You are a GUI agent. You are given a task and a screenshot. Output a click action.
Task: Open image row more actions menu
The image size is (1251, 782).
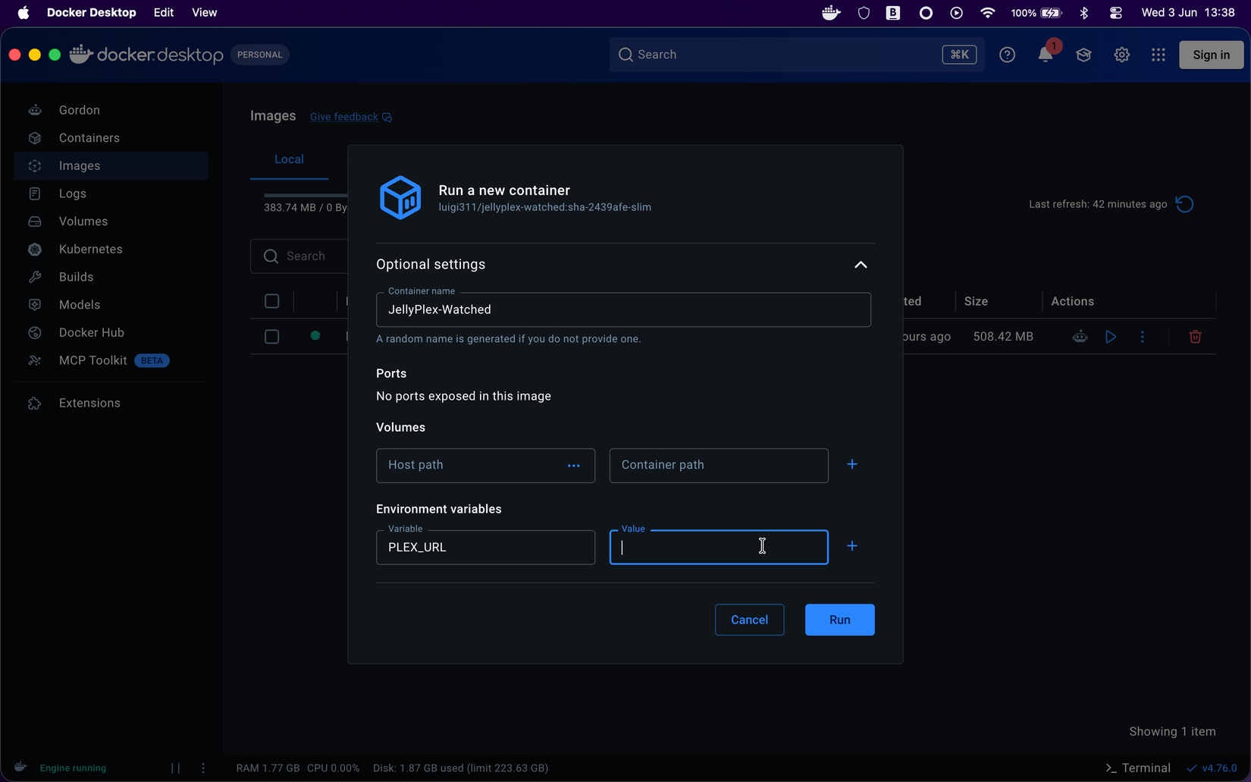1143,337
